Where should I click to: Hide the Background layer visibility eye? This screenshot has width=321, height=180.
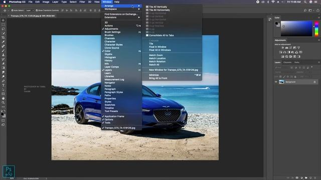(x=276, y=82)
